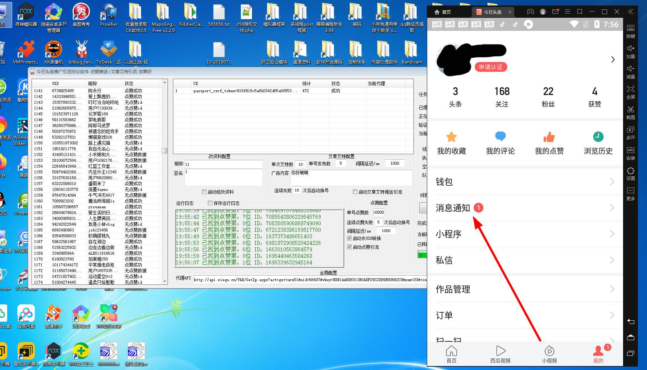This screenshot has height=370, width=647.
Task: Uncheck the 启动长UID转换 checkbox
Action: tap(349, 238)
